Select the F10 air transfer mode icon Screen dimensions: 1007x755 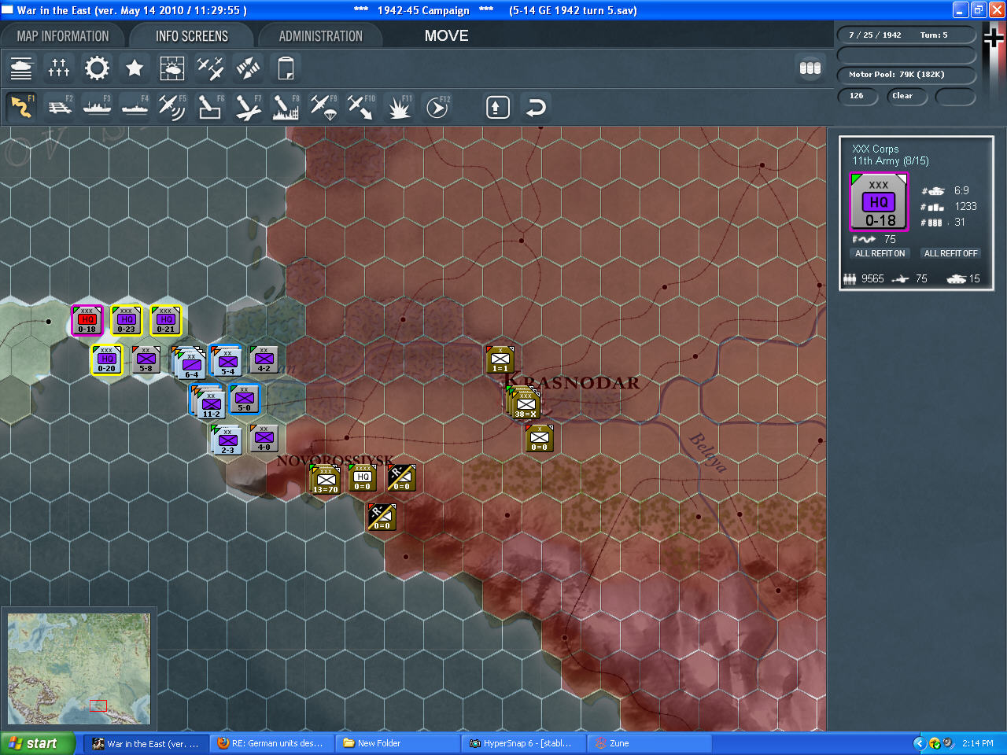(361, 107)
